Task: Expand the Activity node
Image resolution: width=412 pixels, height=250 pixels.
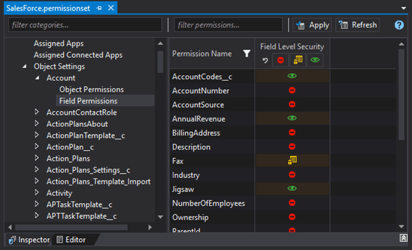Action: (x=37, y=192)
